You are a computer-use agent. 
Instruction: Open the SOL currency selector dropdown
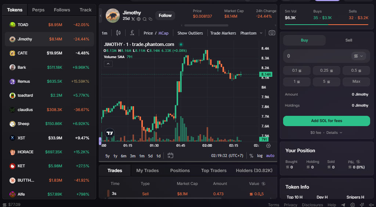(358, 56)
